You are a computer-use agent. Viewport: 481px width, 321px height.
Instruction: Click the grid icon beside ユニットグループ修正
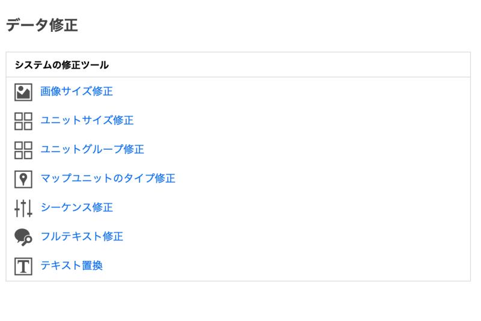pyautogui.click(x=23, y=150)
